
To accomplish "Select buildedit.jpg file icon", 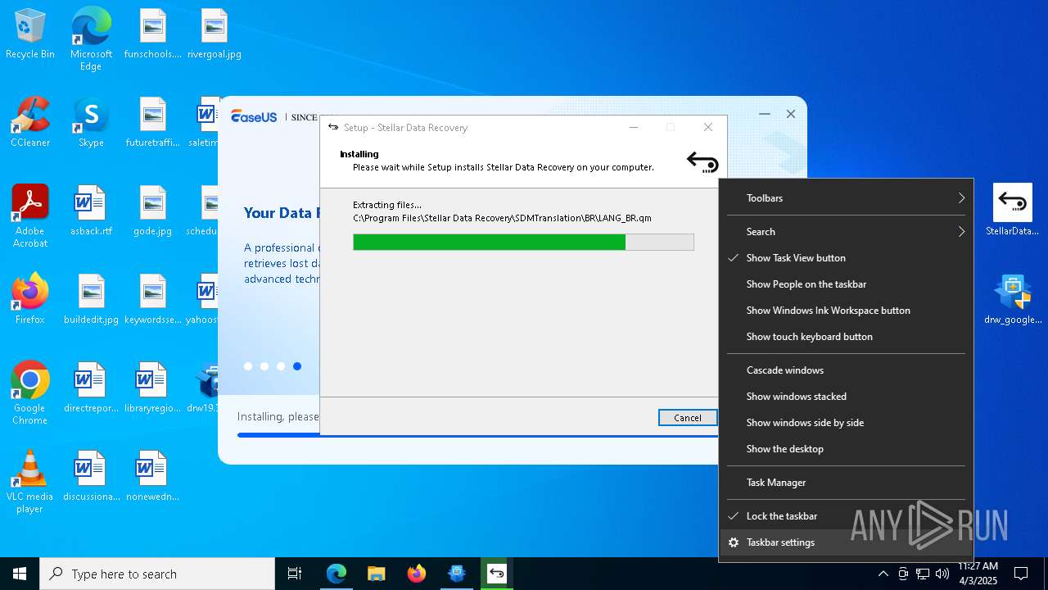I will (91, 300).
